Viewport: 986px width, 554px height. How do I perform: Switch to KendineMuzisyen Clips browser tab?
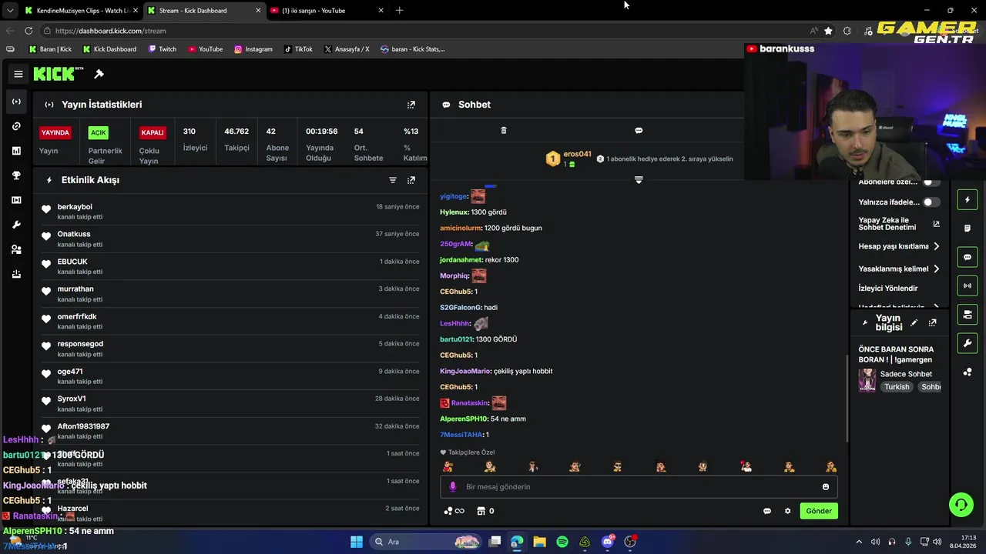(x=82, y=11)
